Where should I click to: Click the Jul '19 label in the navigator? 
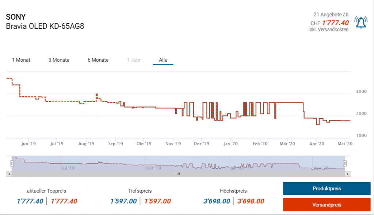coord(68,168)
